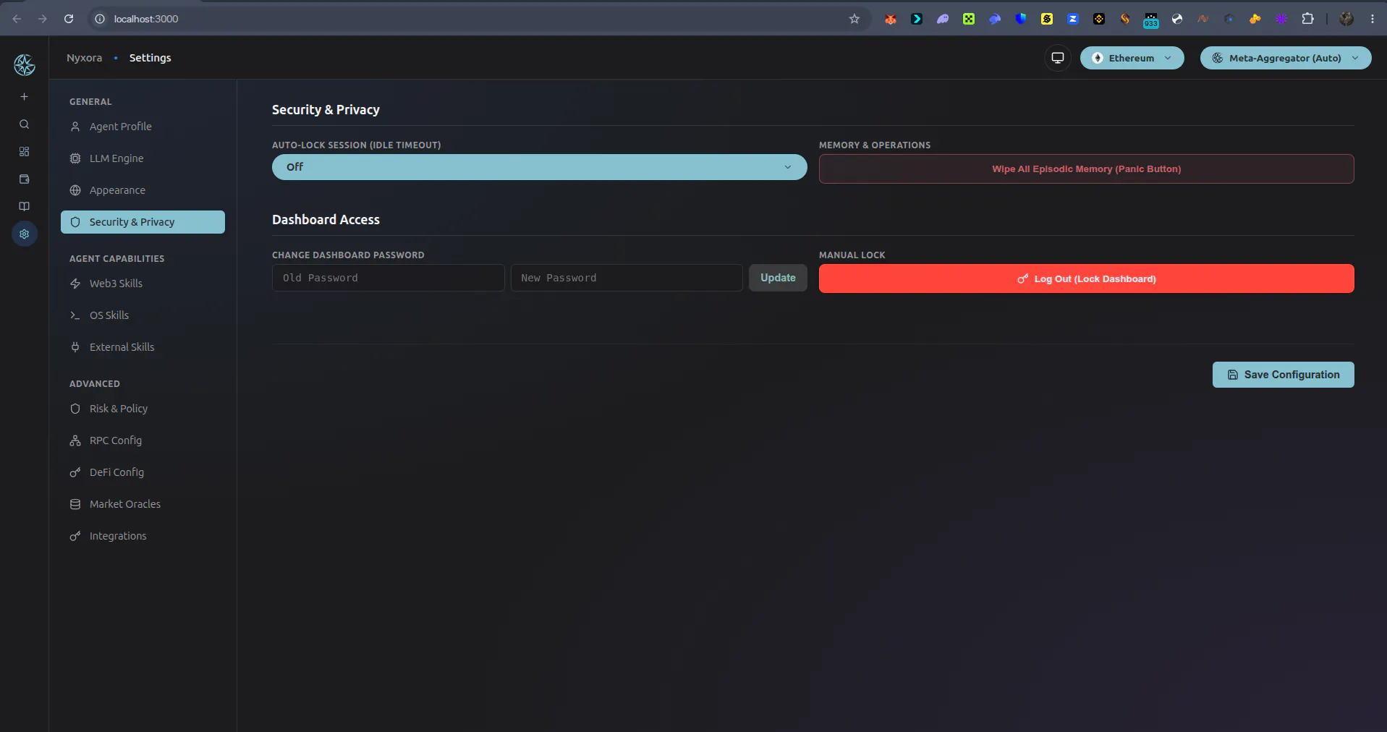Open the Meta-Aggregator (Auto) dropdown

click(x=1286, y=58)
